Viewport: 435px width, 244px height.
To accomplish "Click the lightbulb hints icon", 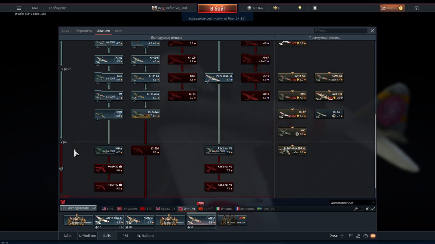I will coord(300,8).
